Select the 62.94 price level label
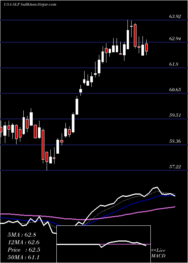The width and height of the screenshot is (188, 263). pyautogui.click(x=175, y=39)
